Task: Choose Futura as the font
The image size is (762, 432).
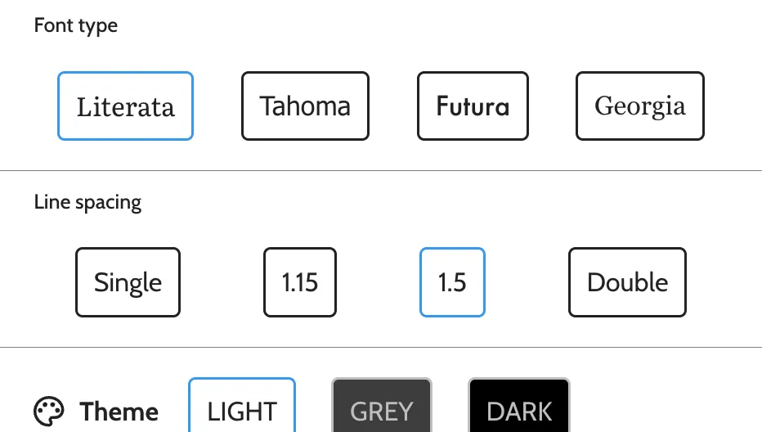Action: [x=473, y=106]
